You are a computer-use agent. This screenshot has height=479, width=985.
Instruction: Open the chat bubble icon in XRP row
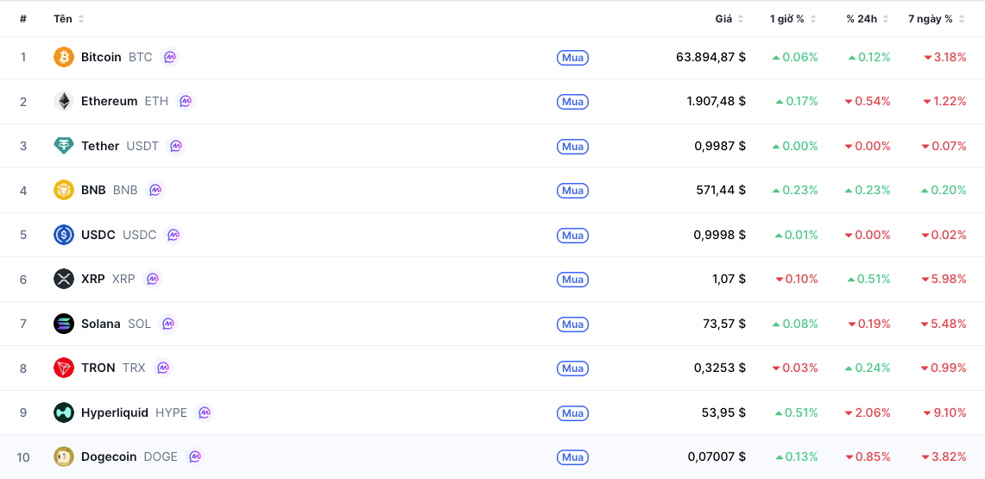(152, 279)
